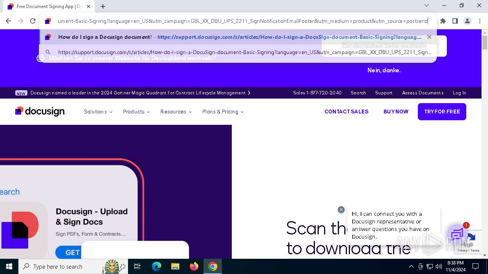The width and height of the screenshot is (488, 274).
Task: Expand the Solutions menu
Action: tap(98, 112)
